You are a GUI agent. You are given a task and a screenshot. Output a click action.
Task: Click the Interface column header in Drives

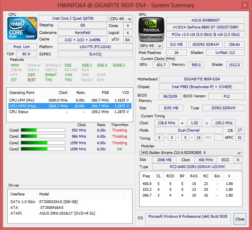pyautogui.click(x=22, y=194)
